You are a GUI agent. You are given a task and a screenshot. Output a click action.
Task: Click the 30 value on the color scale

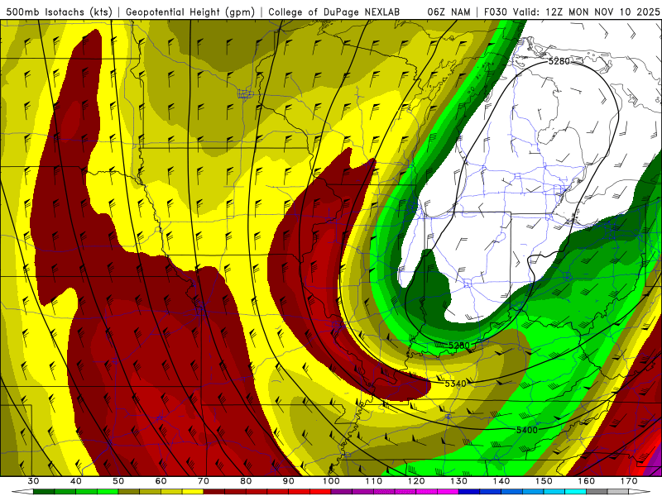(x=33, y=481)
